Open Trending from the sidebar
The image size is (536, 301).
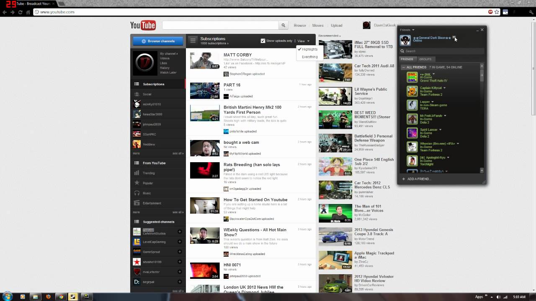point(149,173)
